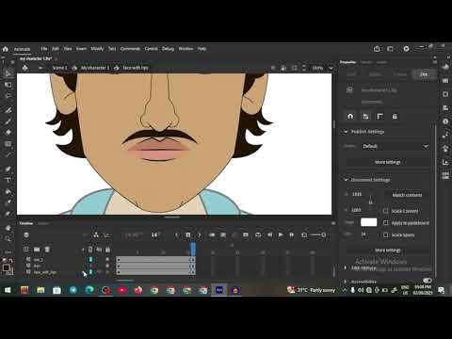Click the back arrow beside Scene 1

(x=40, y=68)
